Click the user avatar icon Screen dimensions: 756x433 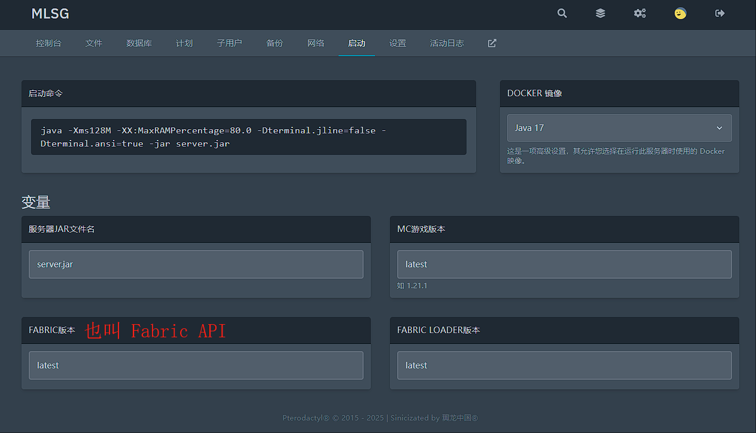tap(680, 13)
